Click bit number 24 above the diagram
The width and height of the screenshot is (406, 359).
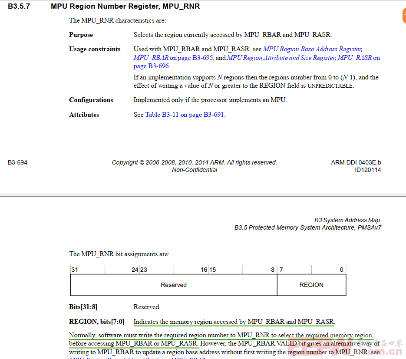(135, 270)
